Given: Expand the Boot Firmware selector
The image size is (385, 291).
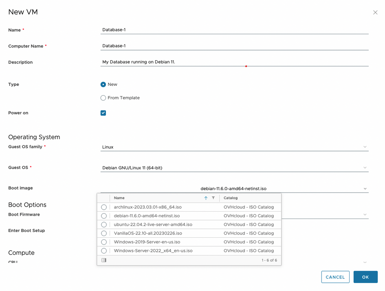Looking at the screenshot, I should tap(234, 214).
